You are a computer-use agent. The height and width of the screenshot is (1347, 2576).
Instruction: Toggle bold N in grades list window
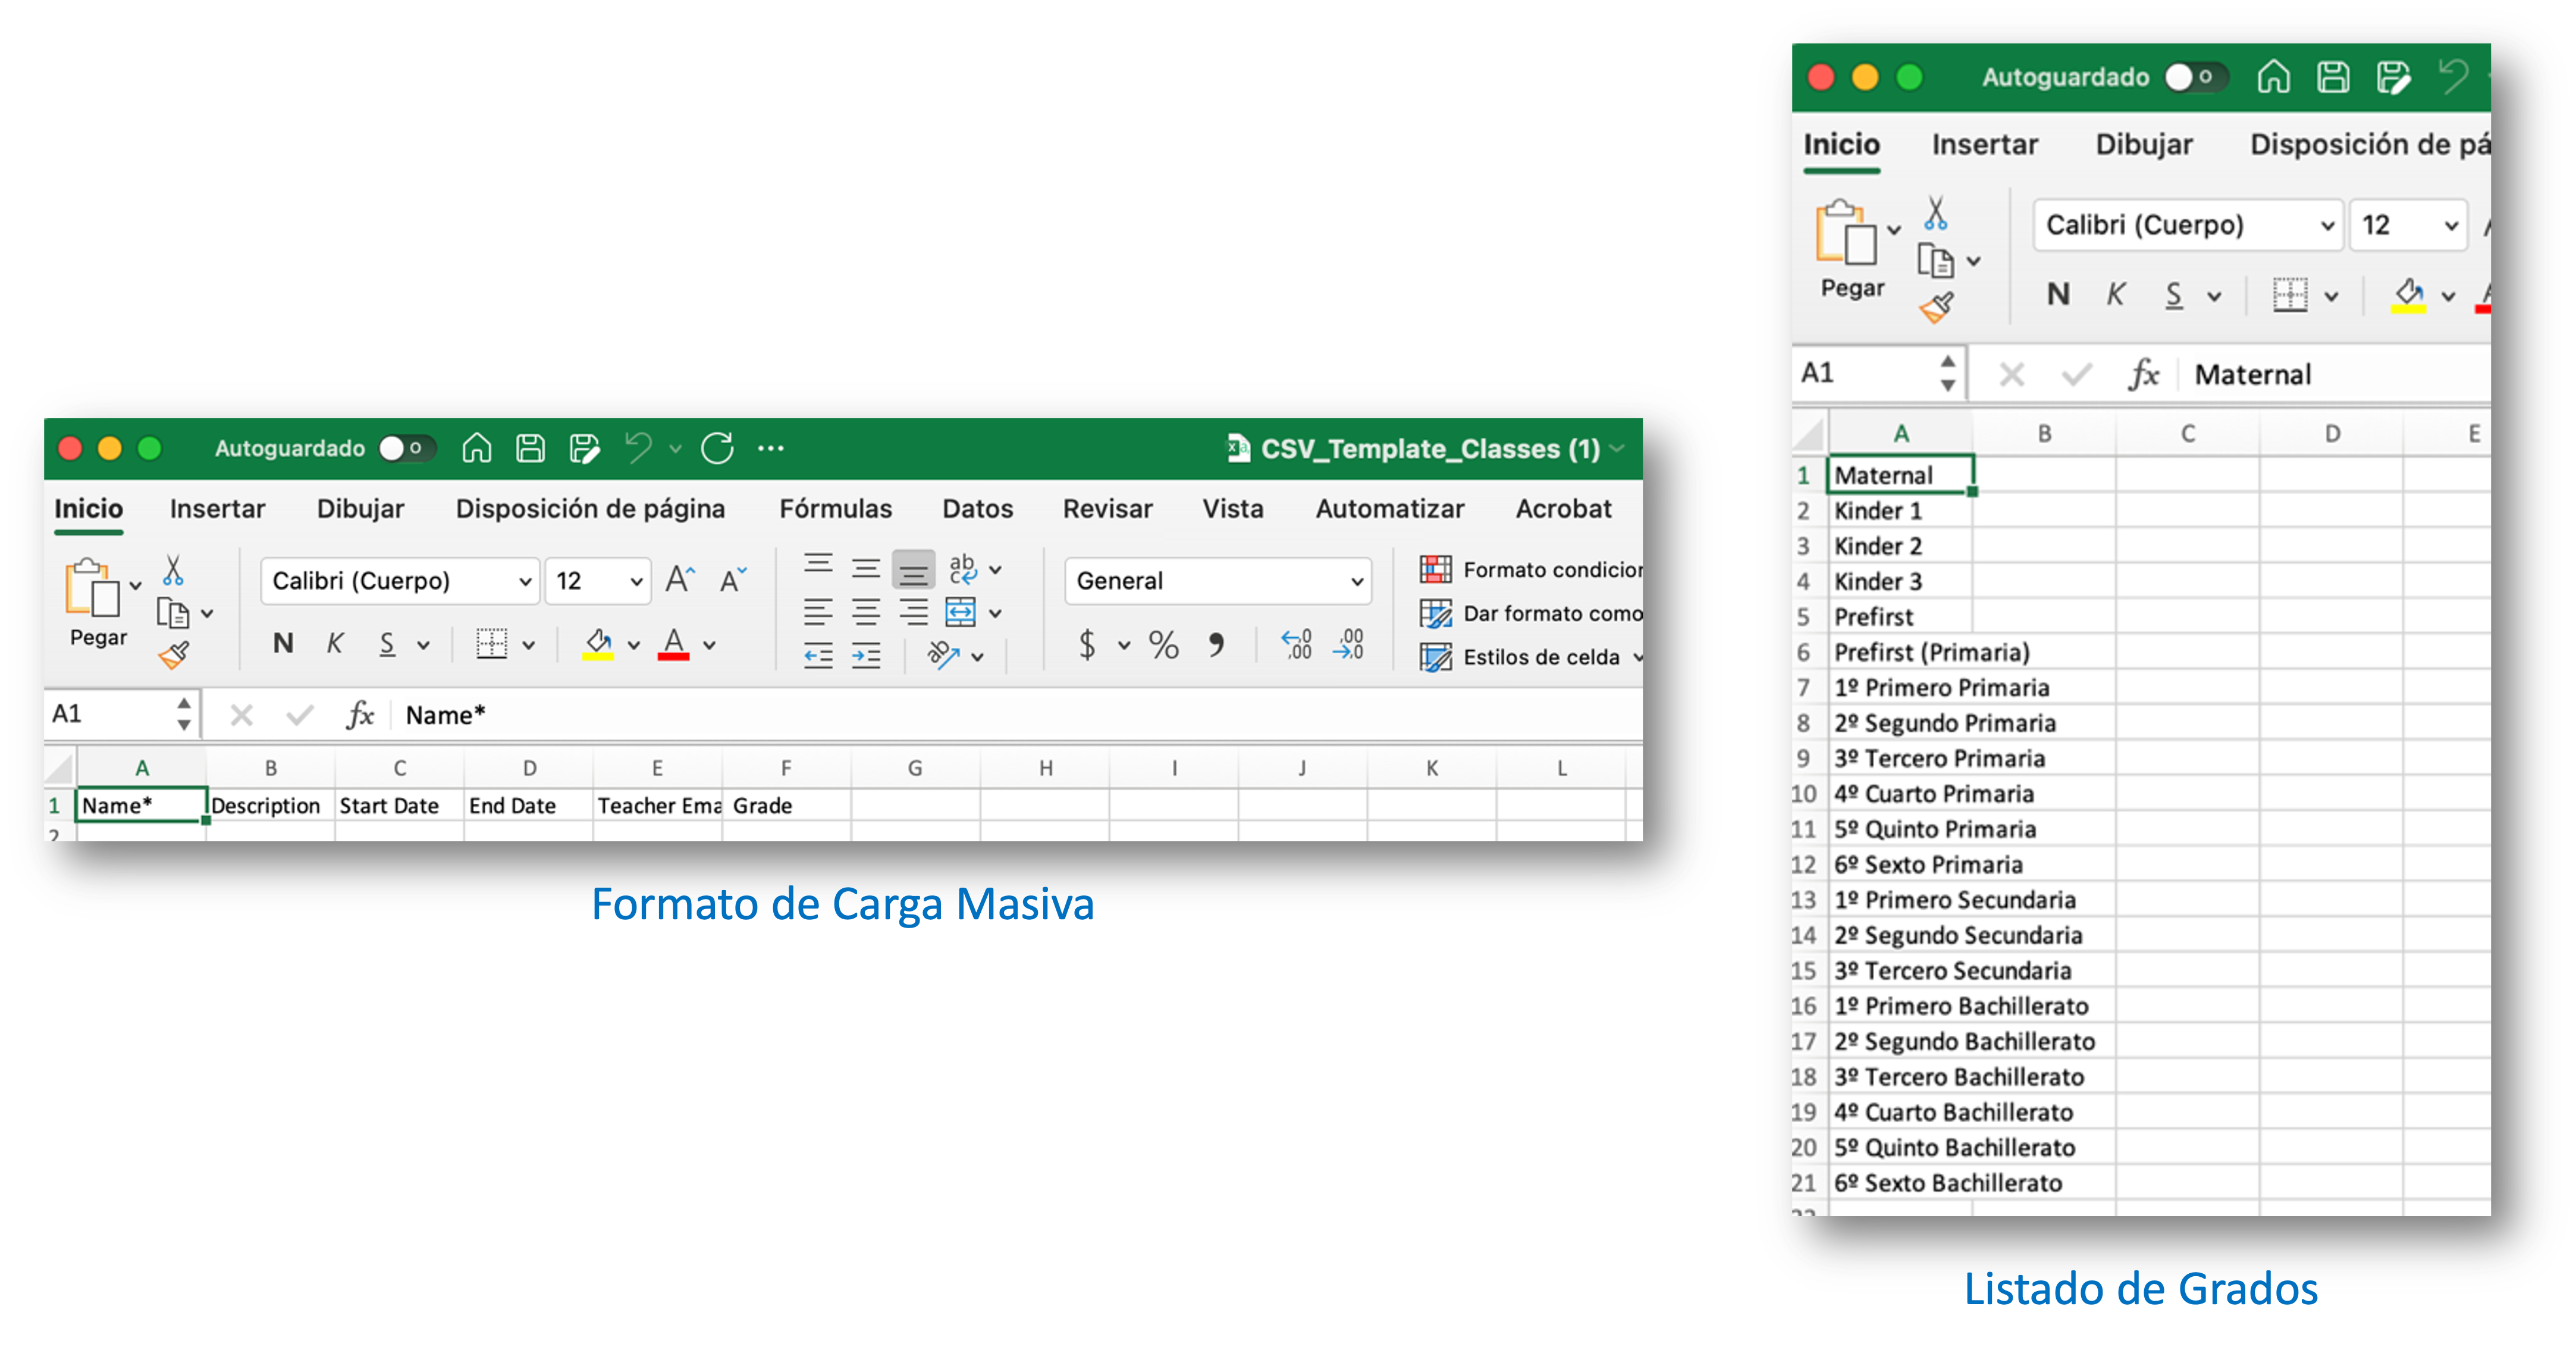[x=2058, y=294]
